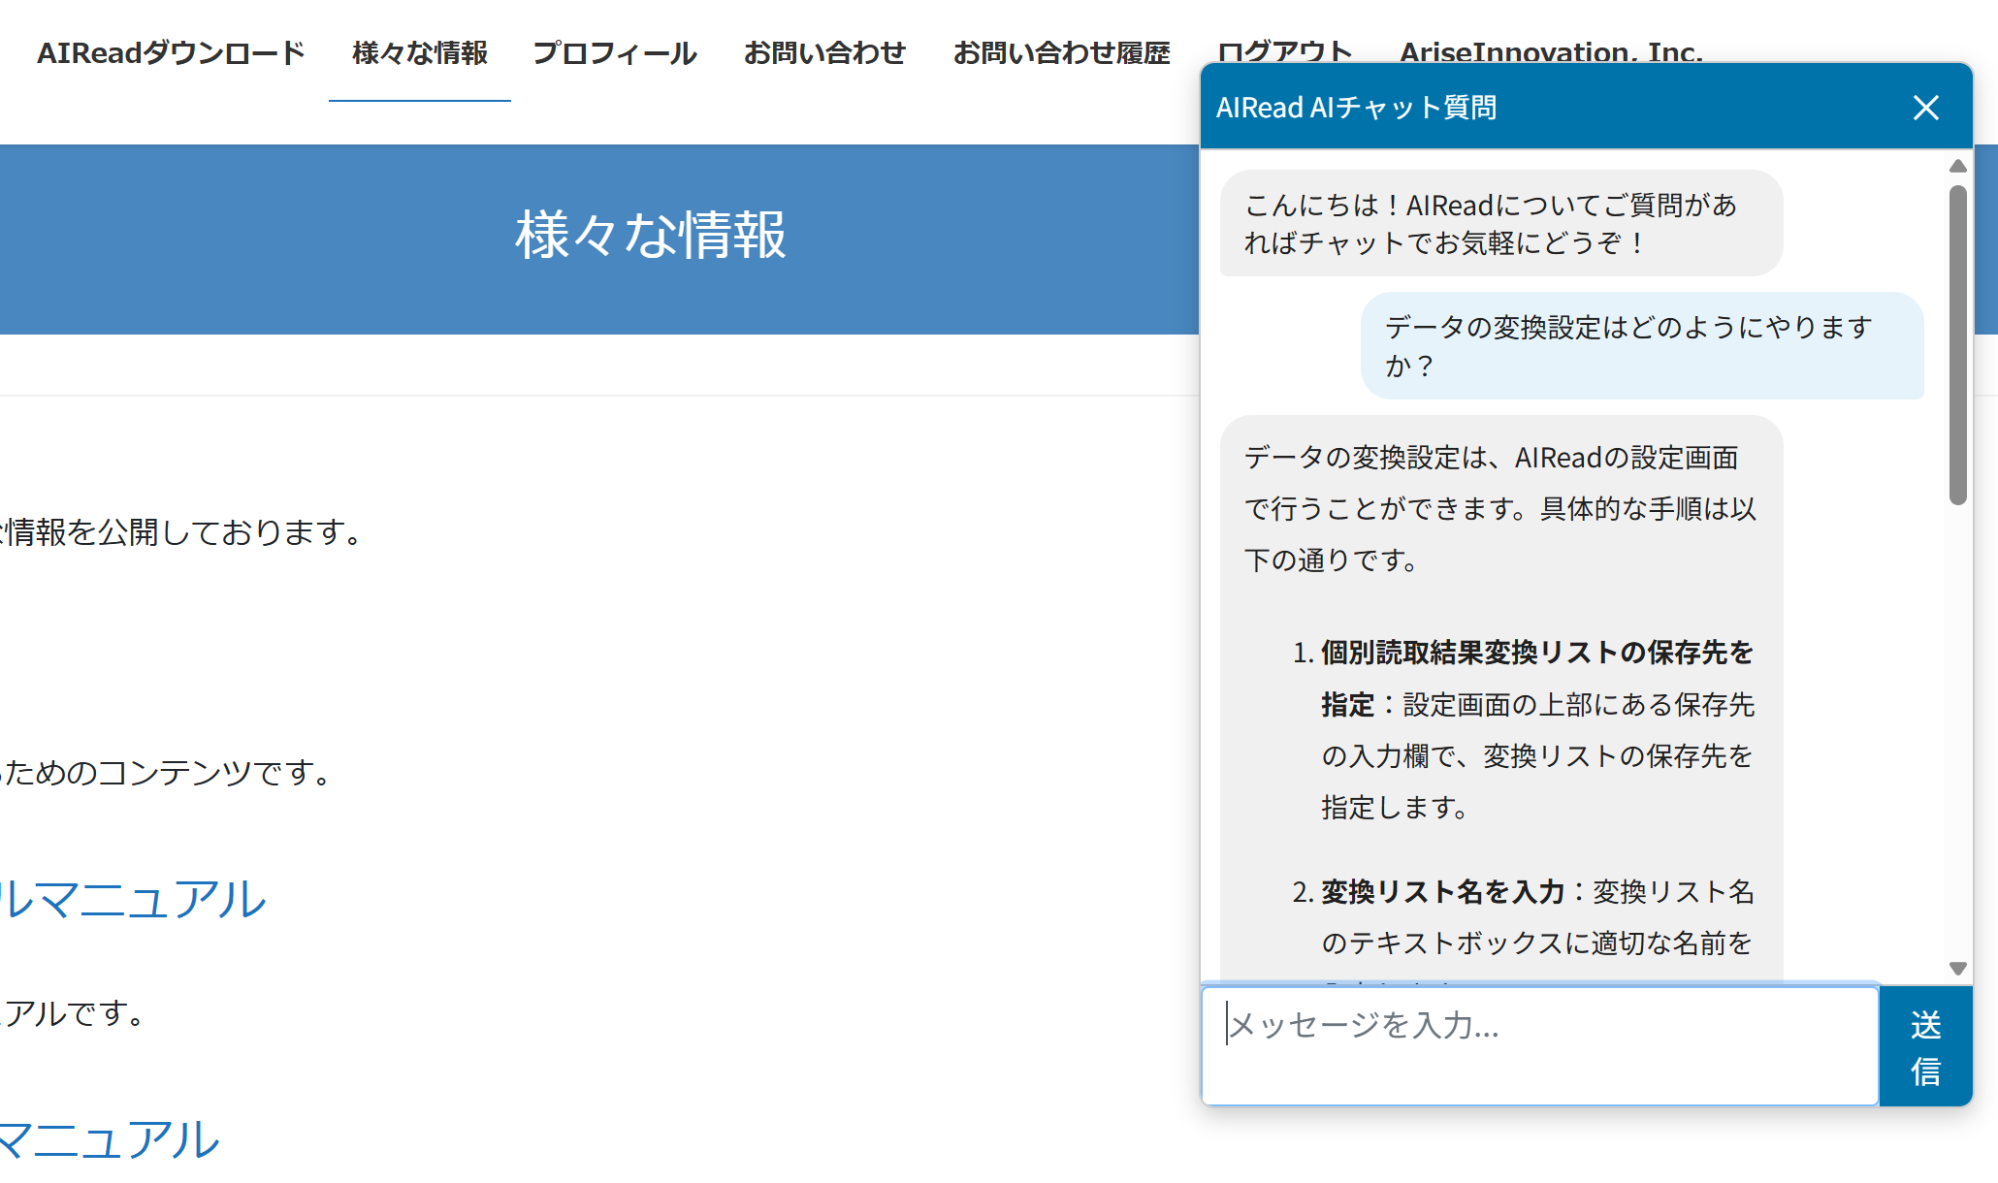Click the chat scrollbar thumb
This screenshot has height=1183, width=1998.
1958,344
